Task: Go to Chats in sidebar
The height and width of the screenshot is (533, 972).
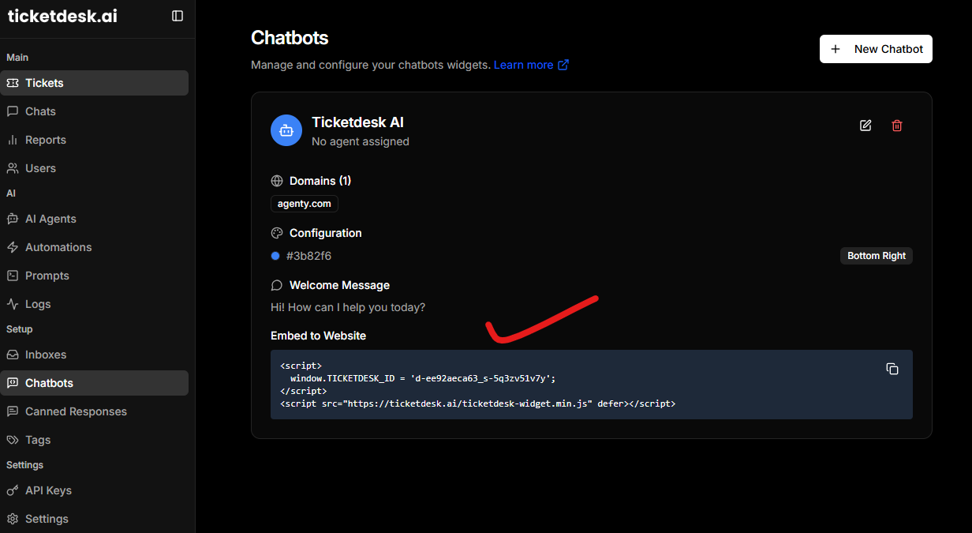Action: coord(40,111)
